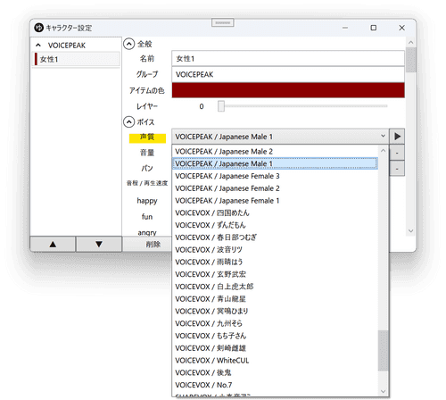Pick VOICEVOX / 後鬼 voice
Image resolution: width=446 pixels, height=400 pixels.
click(x=275, y=373)
